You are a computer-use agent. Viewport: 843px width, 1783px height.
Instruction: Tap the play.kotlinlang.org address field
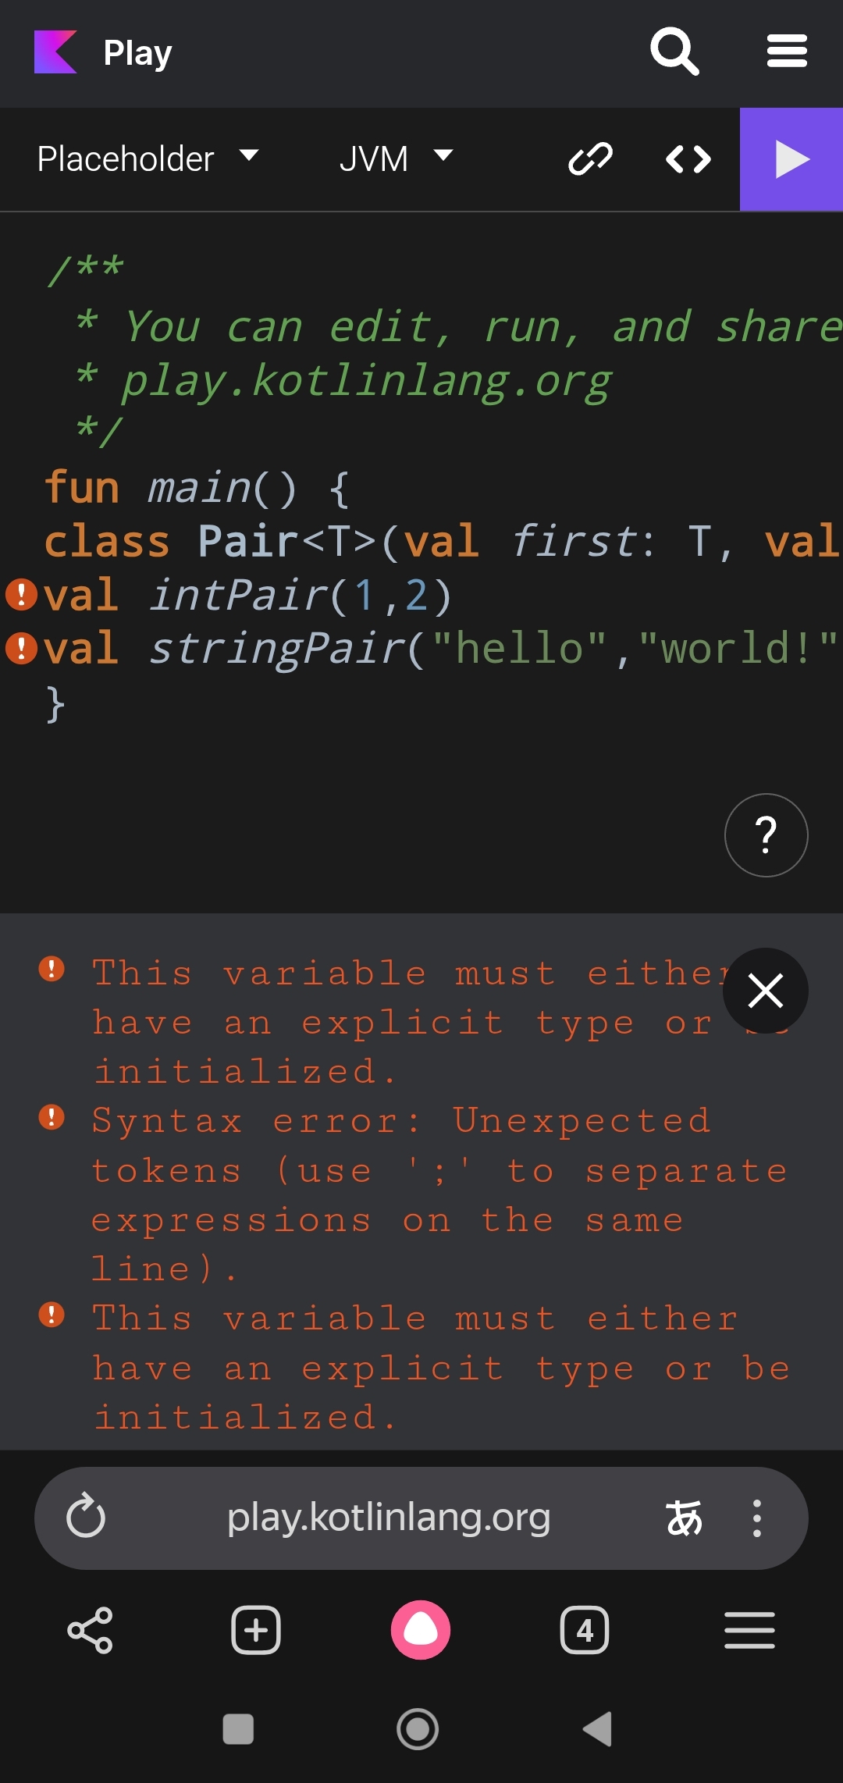tap(389, 1518)
